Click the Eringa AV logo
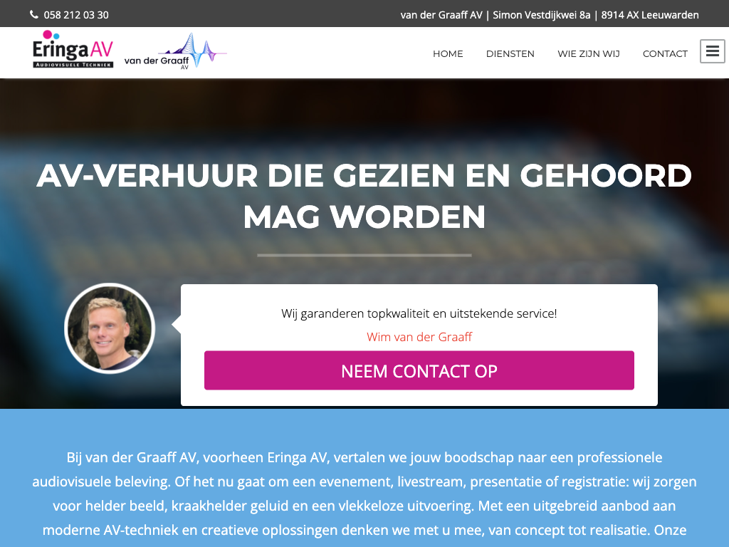 (73, 49)
